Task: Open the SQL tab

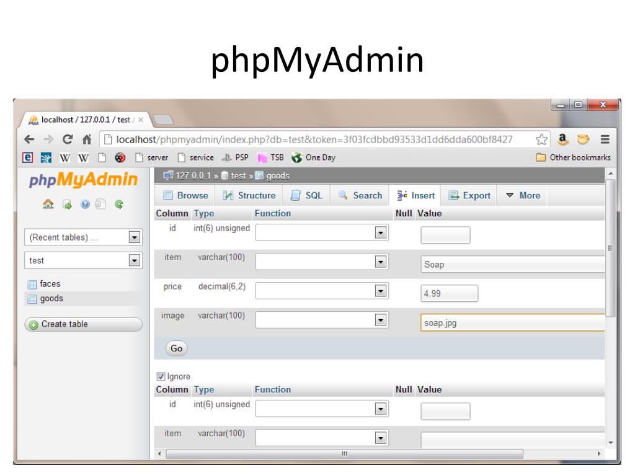Action: 306,195
